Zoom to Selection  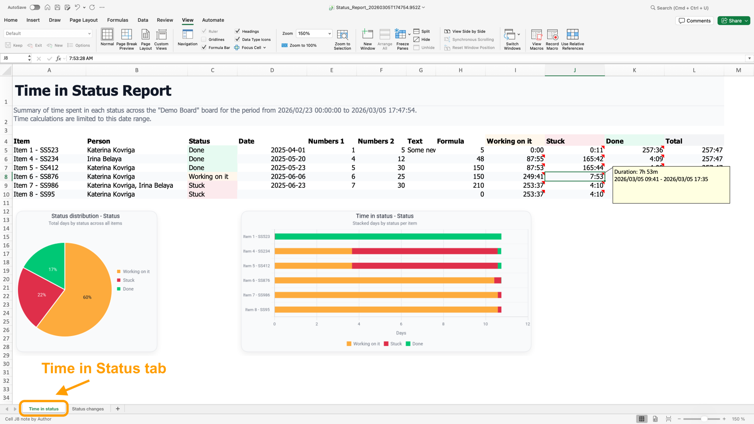342,39
